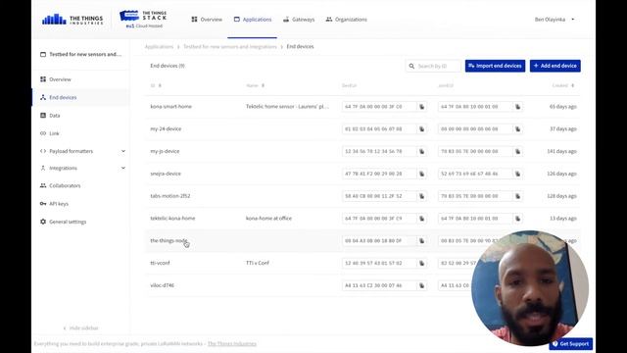
Task: Open tektelic-kona-home device
Action: (172, 219)
